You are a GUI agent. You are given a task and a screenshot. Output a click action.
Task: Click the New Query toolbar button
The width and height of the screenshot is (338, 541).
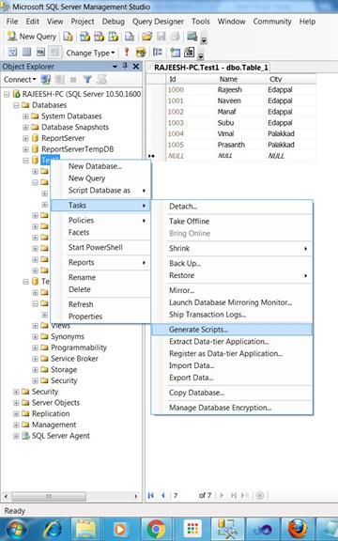[x=31, y=37]
